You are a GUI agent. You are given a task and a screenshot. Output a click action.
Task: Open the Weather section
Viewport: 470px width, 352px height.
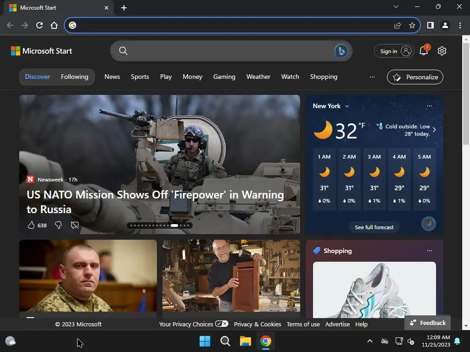[258, 77]
